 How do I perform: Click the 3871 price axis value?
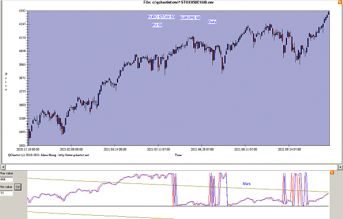pyautogui.click(x=23, y=78)
